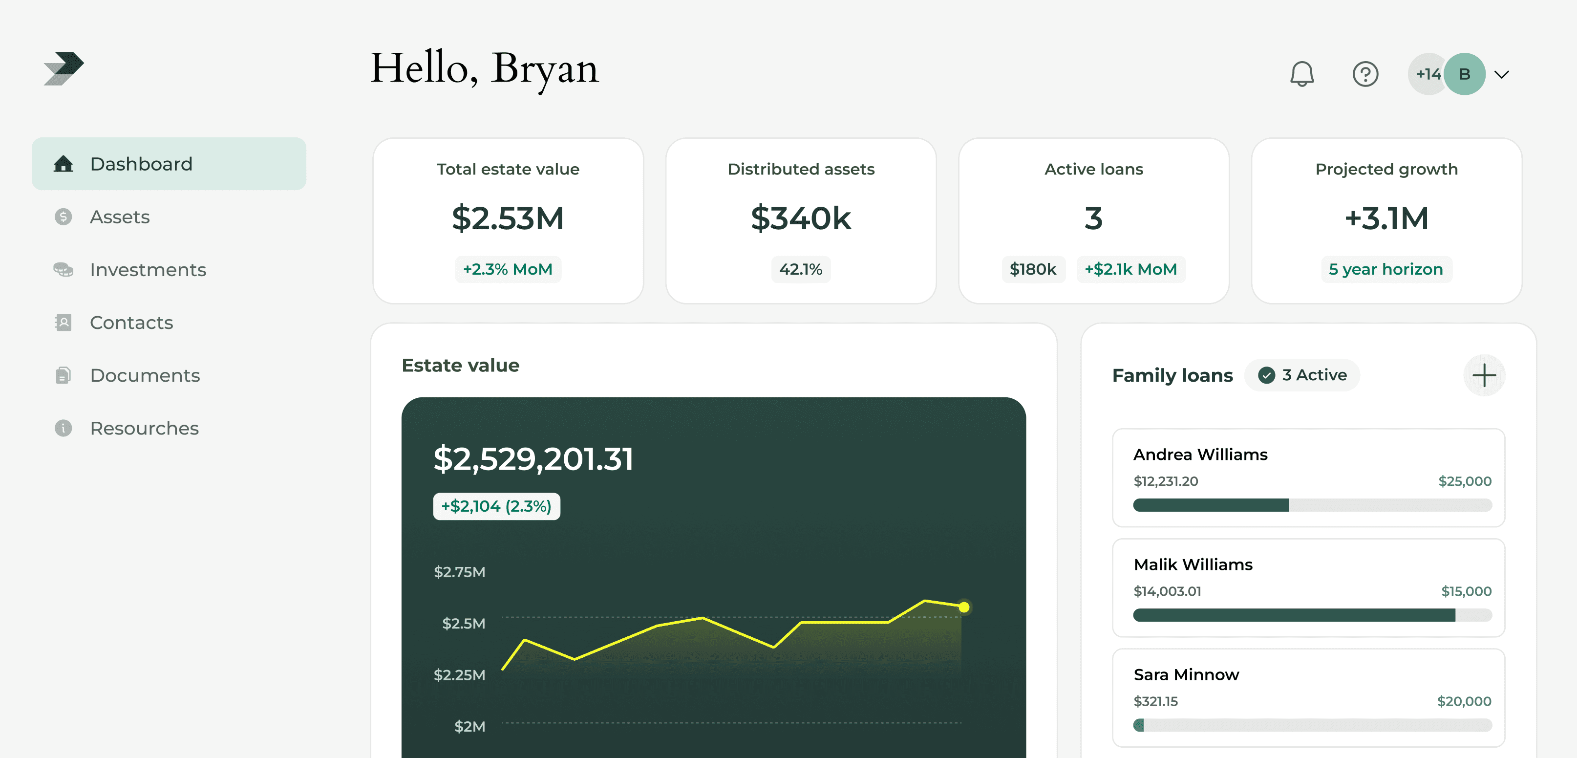Click the 3 Active status badge
Viewport: 1577px width, 758px height.
click(x=1302, y=375)
